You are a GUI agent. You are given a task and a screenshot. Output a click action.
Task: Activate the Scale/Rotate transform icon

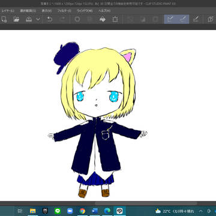click(x=115, y=19)
